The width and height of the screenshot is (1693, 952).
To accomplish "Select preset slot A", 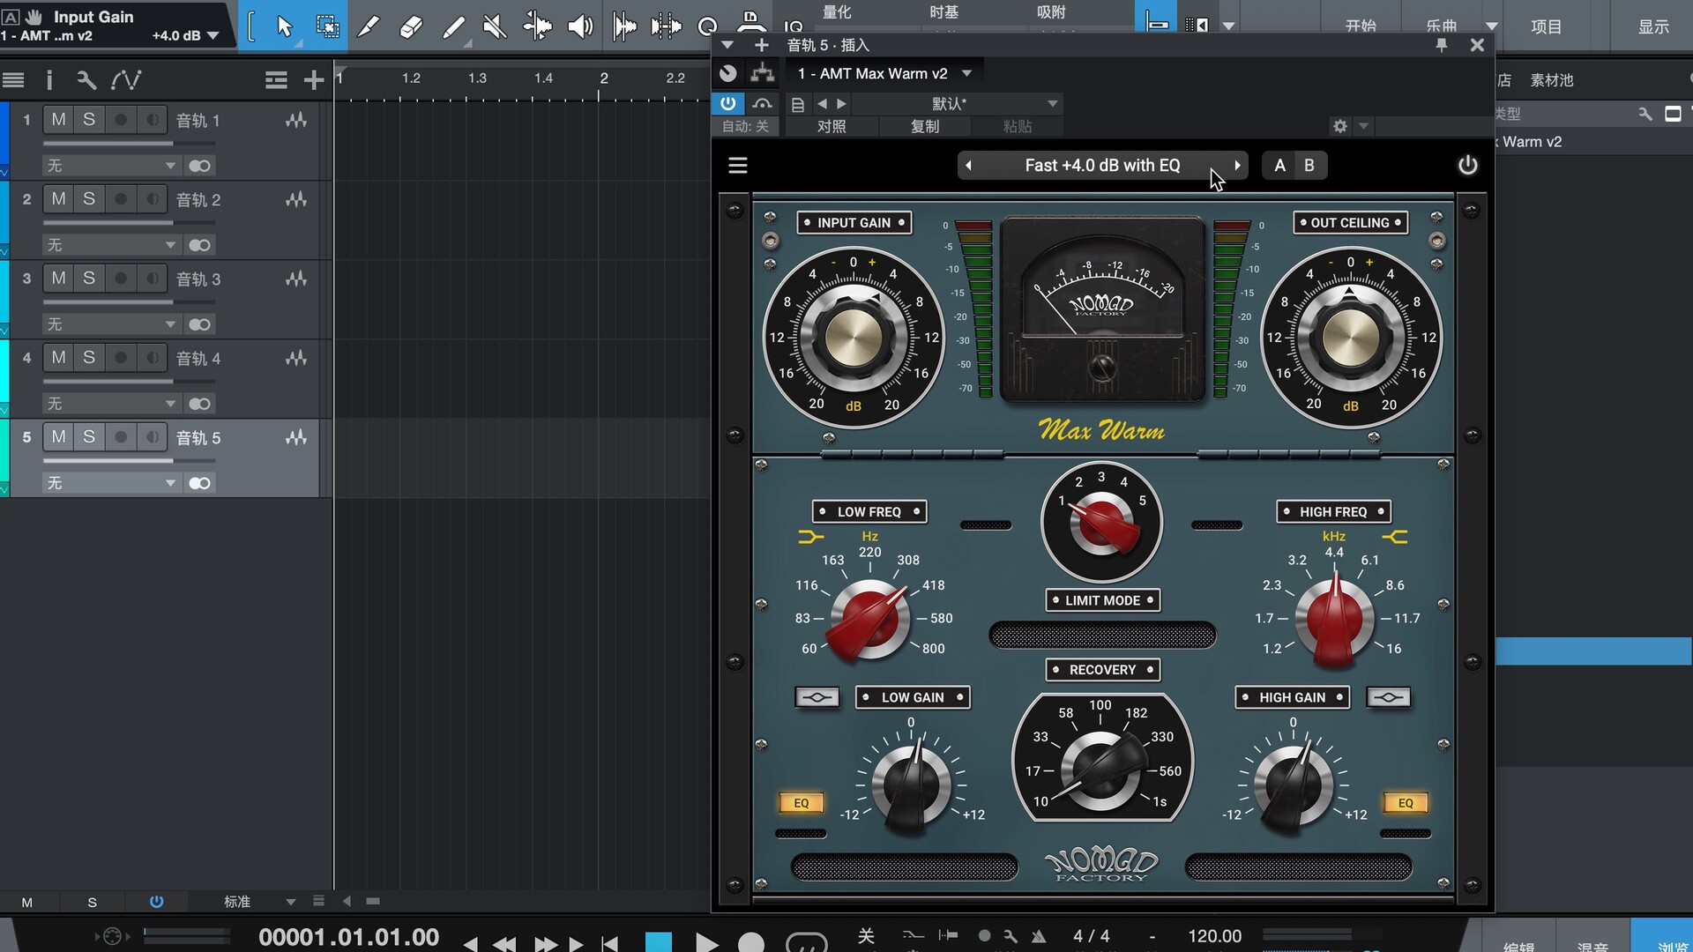I will tap(1279, 166).
